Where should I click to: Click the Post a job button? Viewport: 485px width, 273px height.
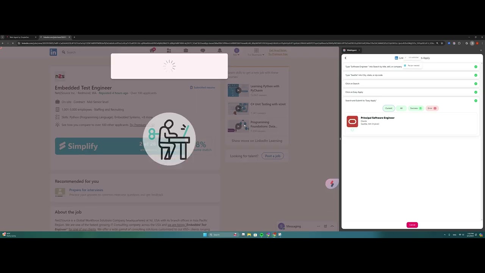(272, 156)
